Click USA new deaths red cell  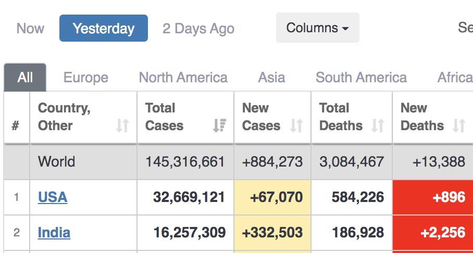433,197
